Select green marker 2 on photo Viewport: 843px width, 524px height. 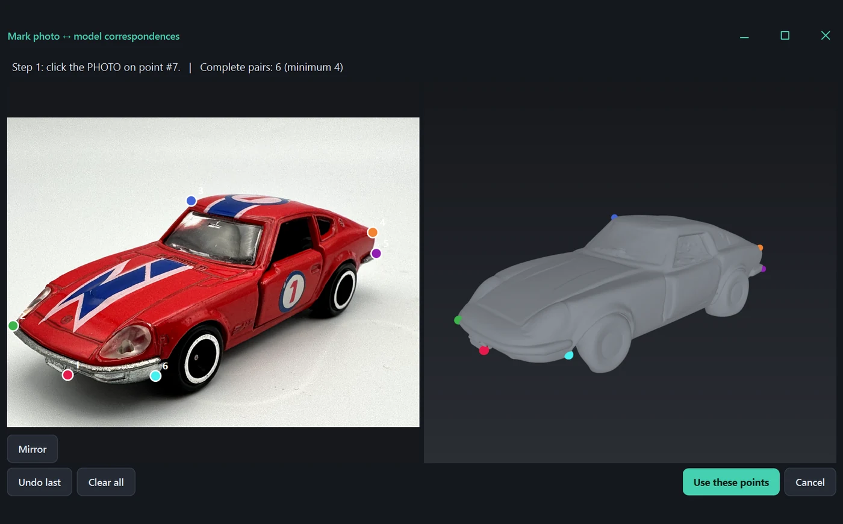(x=13, y=326)
